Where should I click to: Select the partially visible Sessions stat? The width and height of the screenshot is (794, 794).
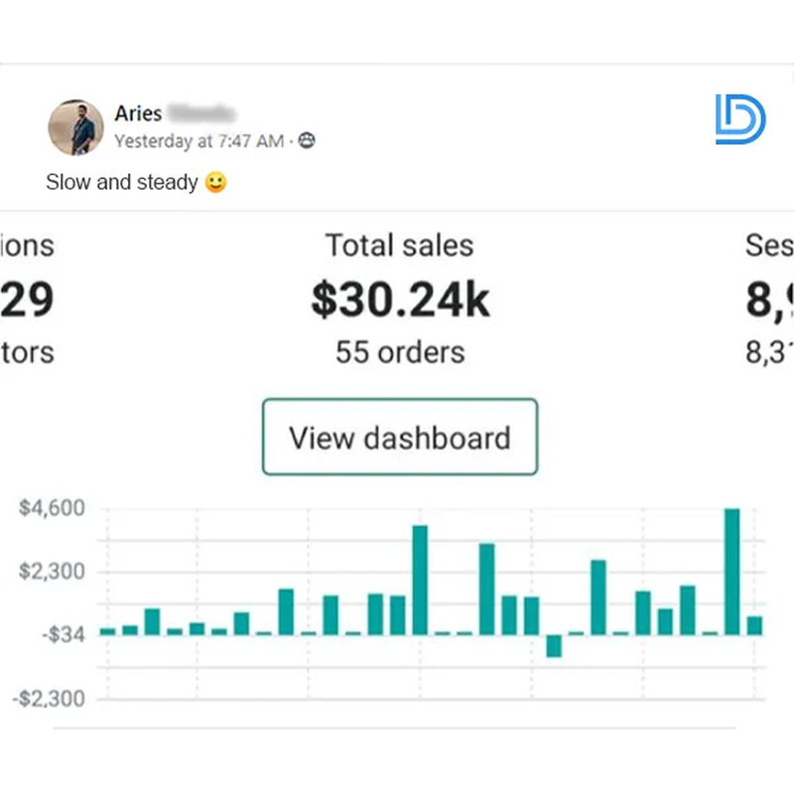(x=773, y=245)
